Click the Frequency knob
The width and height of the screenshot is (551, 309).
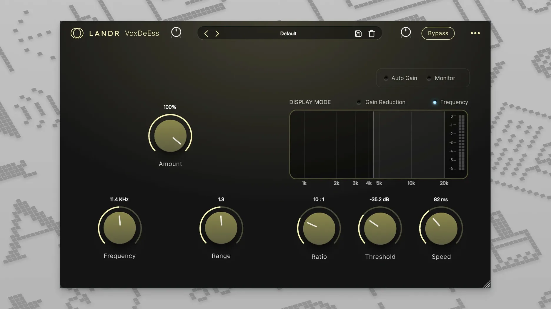[x=119, y=228]
